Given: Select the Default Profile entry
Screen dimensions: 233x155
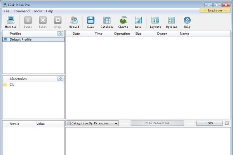Looking at the screenshot, I should (x=33, y=39).
